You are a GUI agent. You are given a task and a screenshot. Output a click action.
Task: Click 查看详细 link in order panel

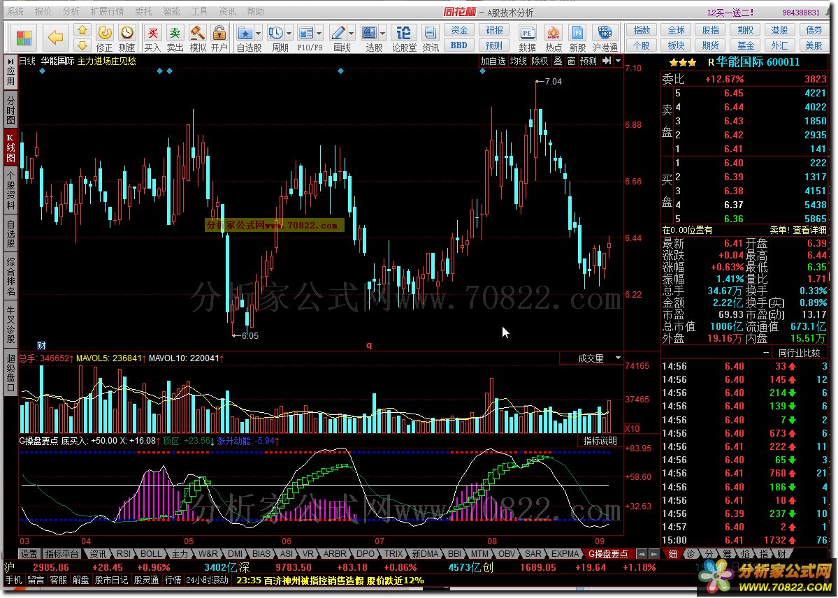coord(809,230)
